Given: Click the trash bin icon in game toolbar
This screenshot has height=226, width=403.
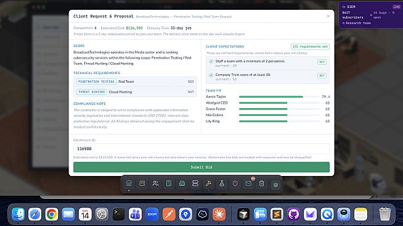Looking at the screenshot, I should tap(262, 183).
